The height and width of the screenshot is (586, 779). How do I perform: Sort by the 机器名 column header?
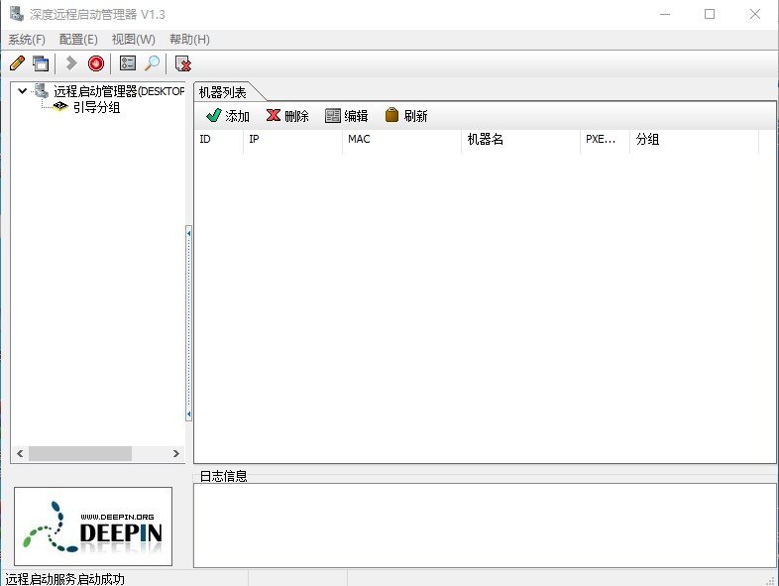520,139
